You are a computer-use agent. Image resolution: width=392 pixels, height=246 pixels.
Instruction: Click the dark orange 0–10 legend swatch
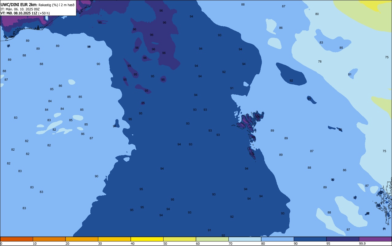click(17, 239)
